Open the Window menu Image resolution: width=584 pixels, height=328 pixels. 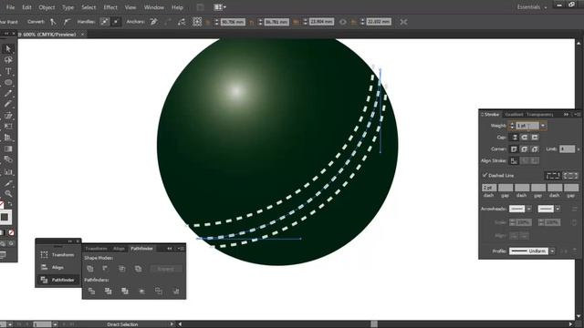154,7
